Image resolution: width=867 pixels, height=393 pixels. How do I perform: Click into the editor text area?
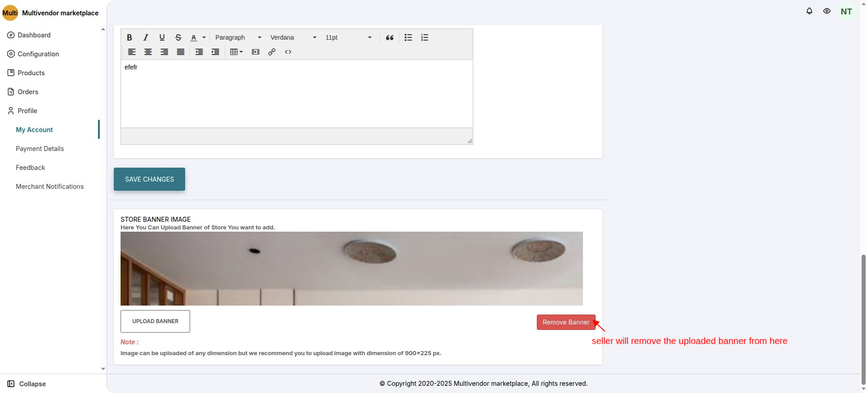[x=297, y=94]
